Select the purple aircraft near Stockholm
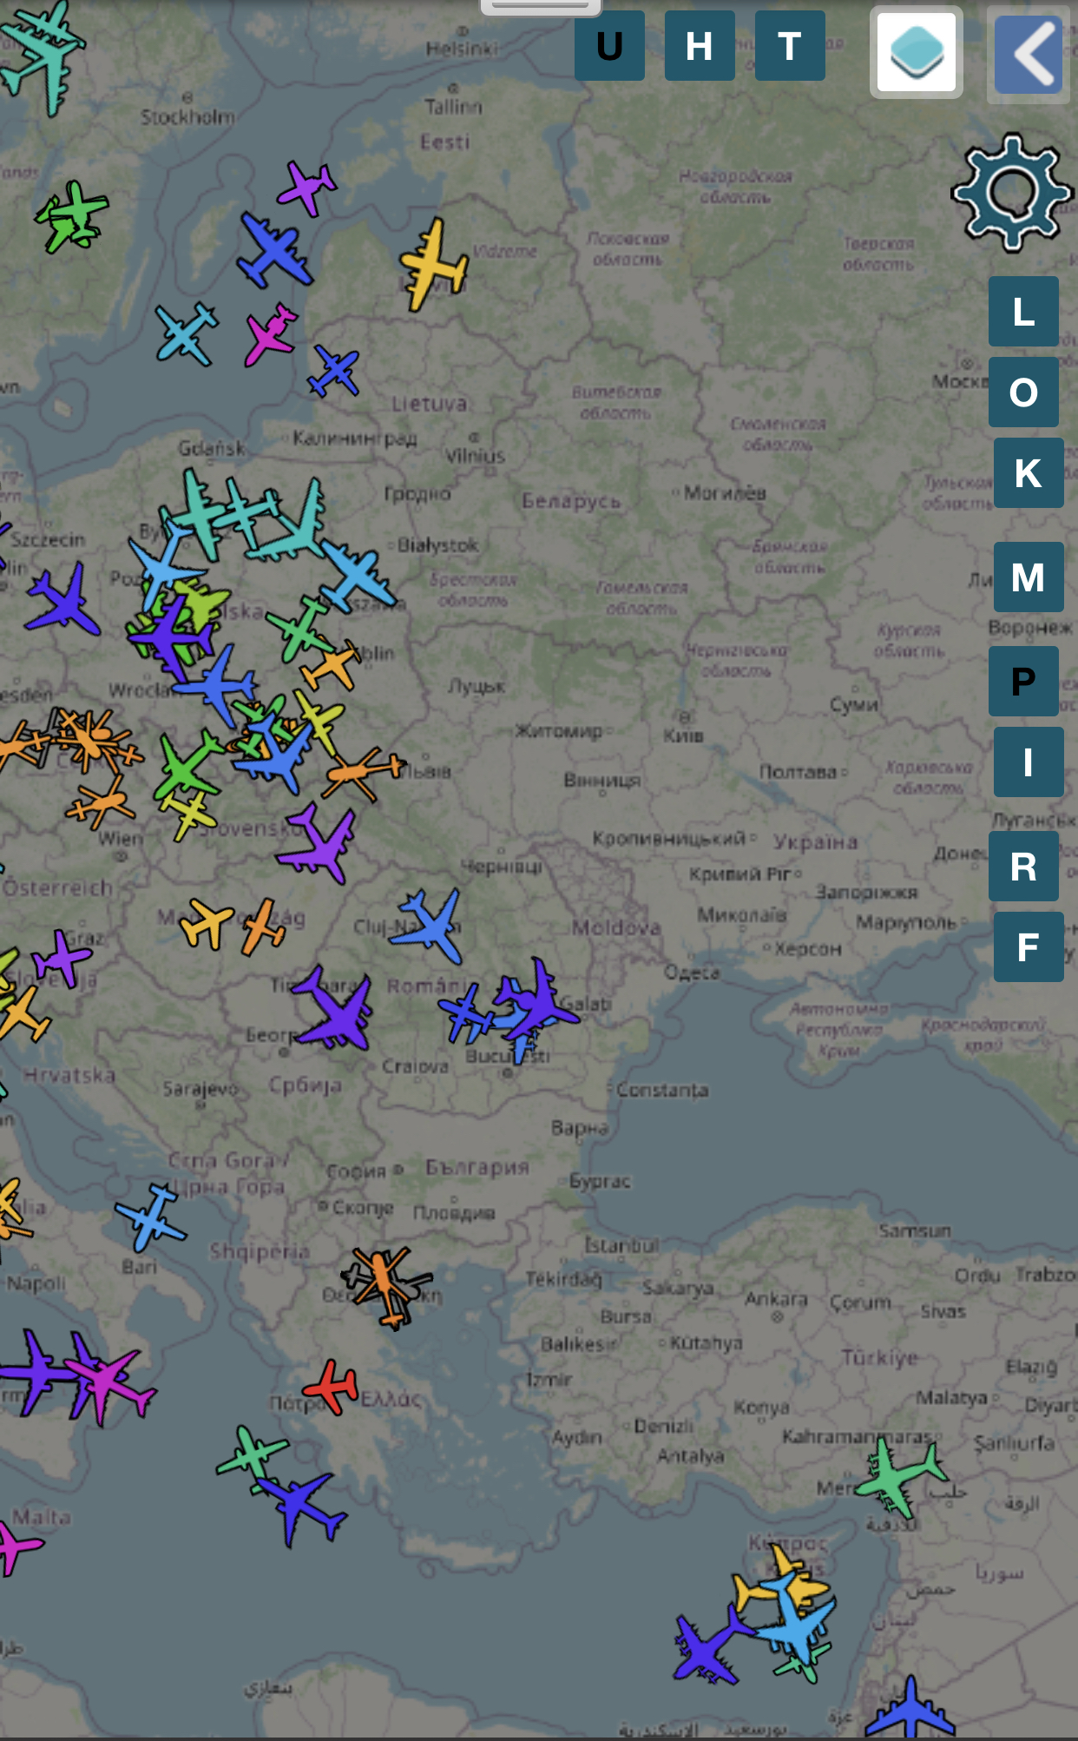Image resolution: width=1078 pixels, height=1741 pixels. [x=306, y=188]
